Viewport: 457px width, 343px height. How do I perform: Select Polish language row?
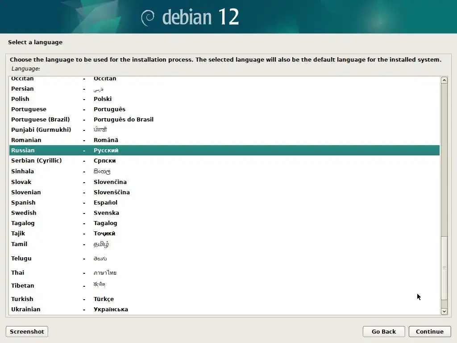pyautogui.click(x=224, y=99)
